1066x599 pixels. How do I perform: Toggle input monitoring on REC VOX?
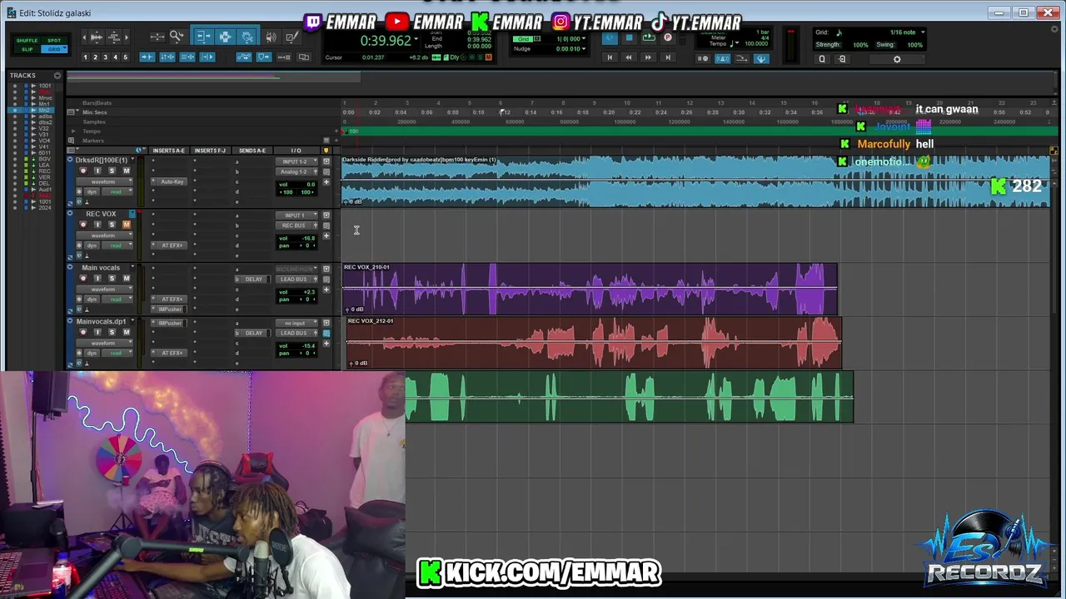click(97, 225)
